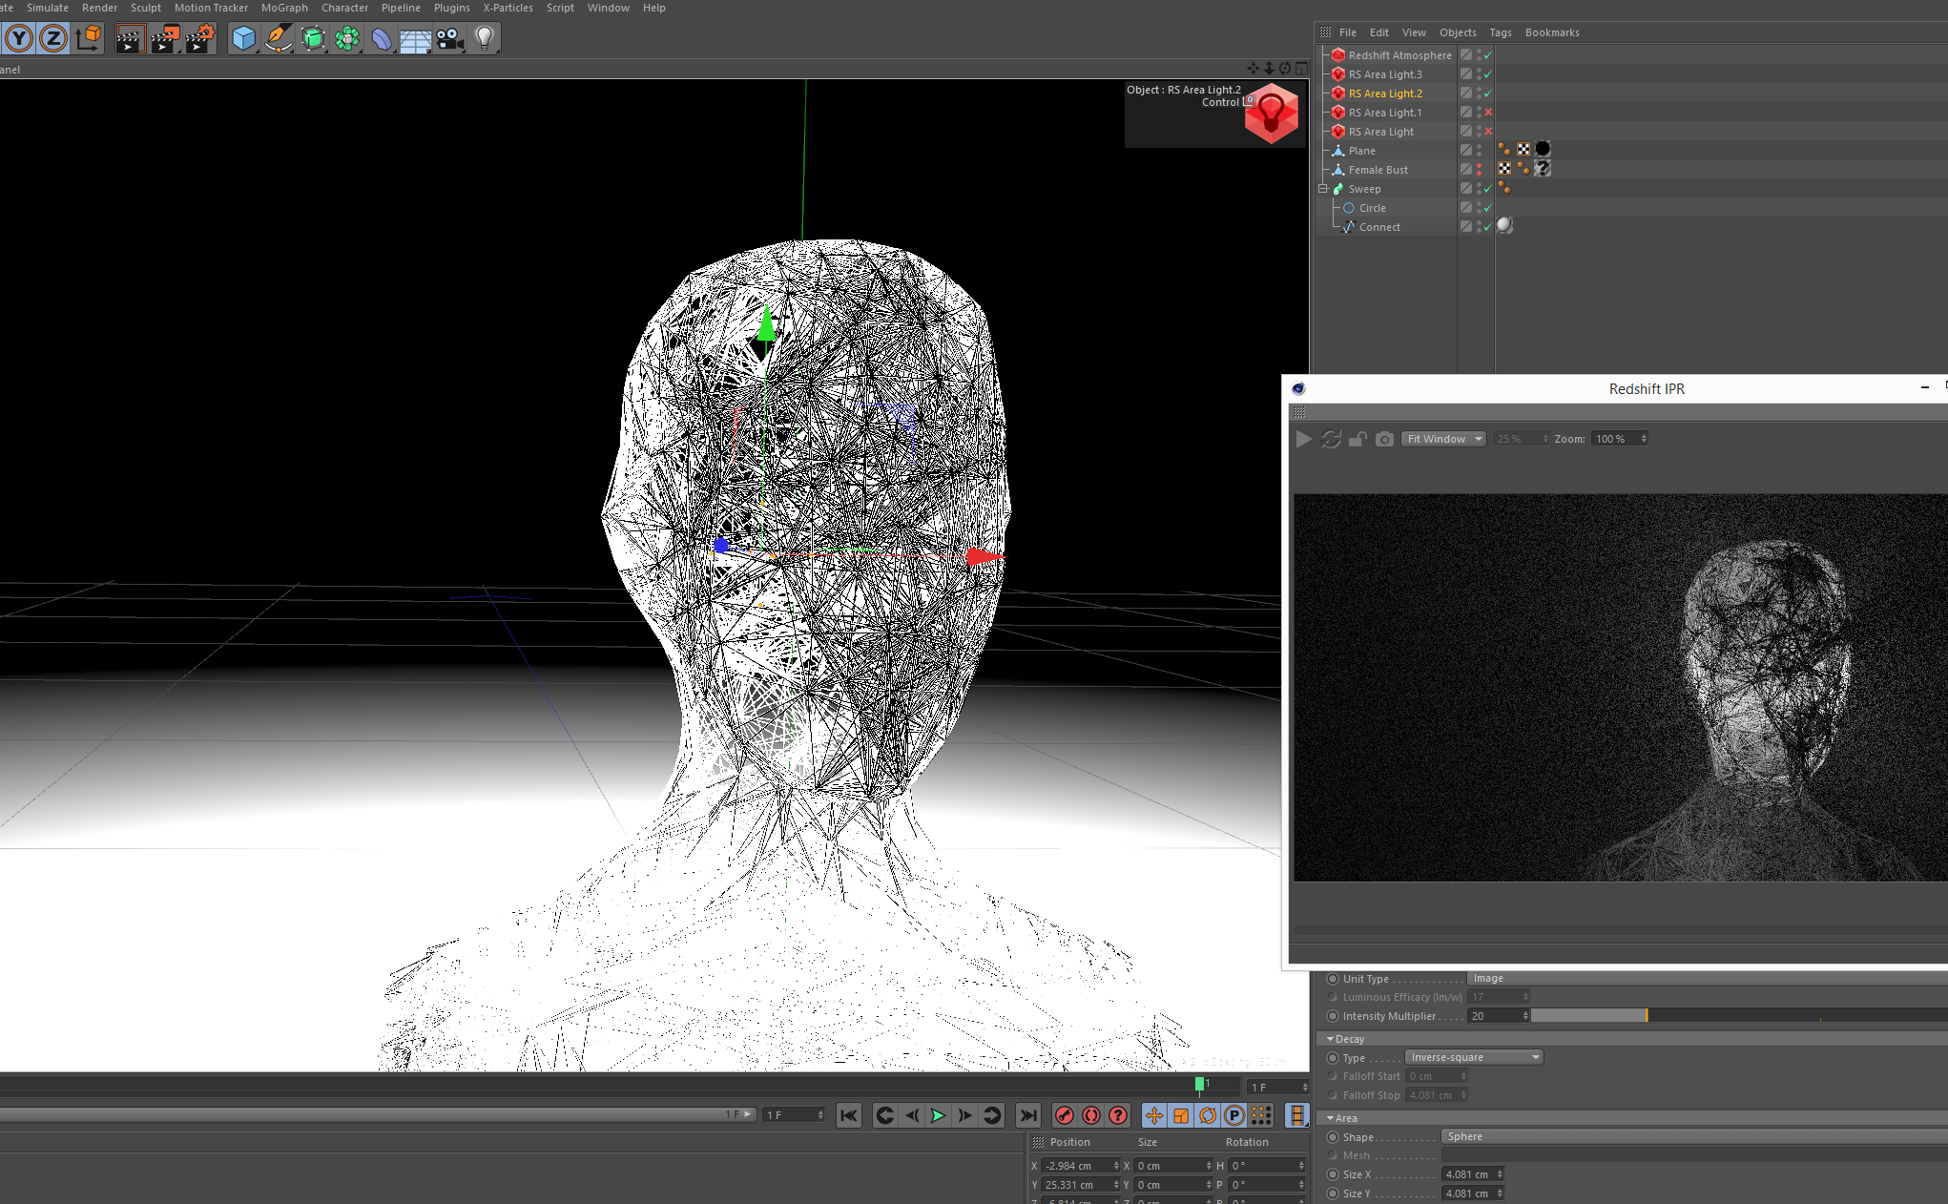Toggle Female Bust visibility dots
The height and width of the screenshot is (1204, 1948).
coord(1480,169)
